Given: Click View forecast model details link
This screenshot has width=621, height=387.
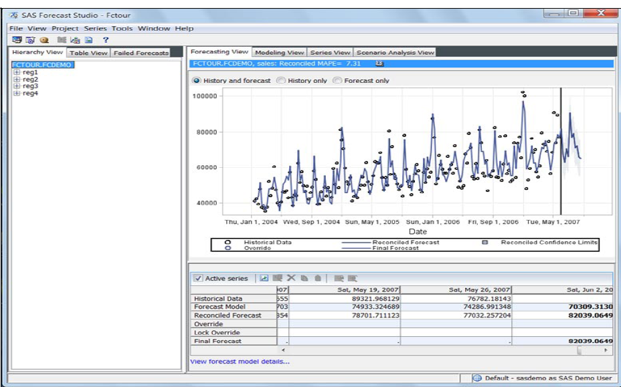Looking at the screenshot, I should pyautogui.click(x=240, y=362).
